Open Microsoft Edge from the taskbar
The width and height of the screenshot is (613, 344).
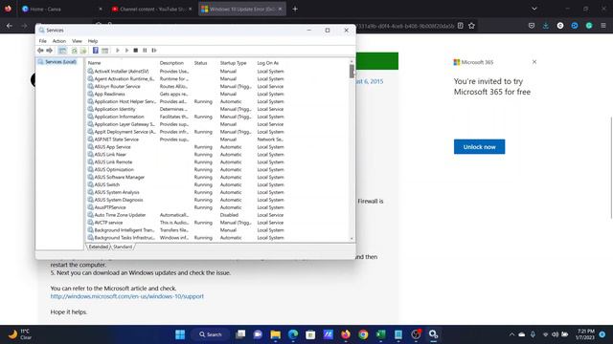[293, 334]
